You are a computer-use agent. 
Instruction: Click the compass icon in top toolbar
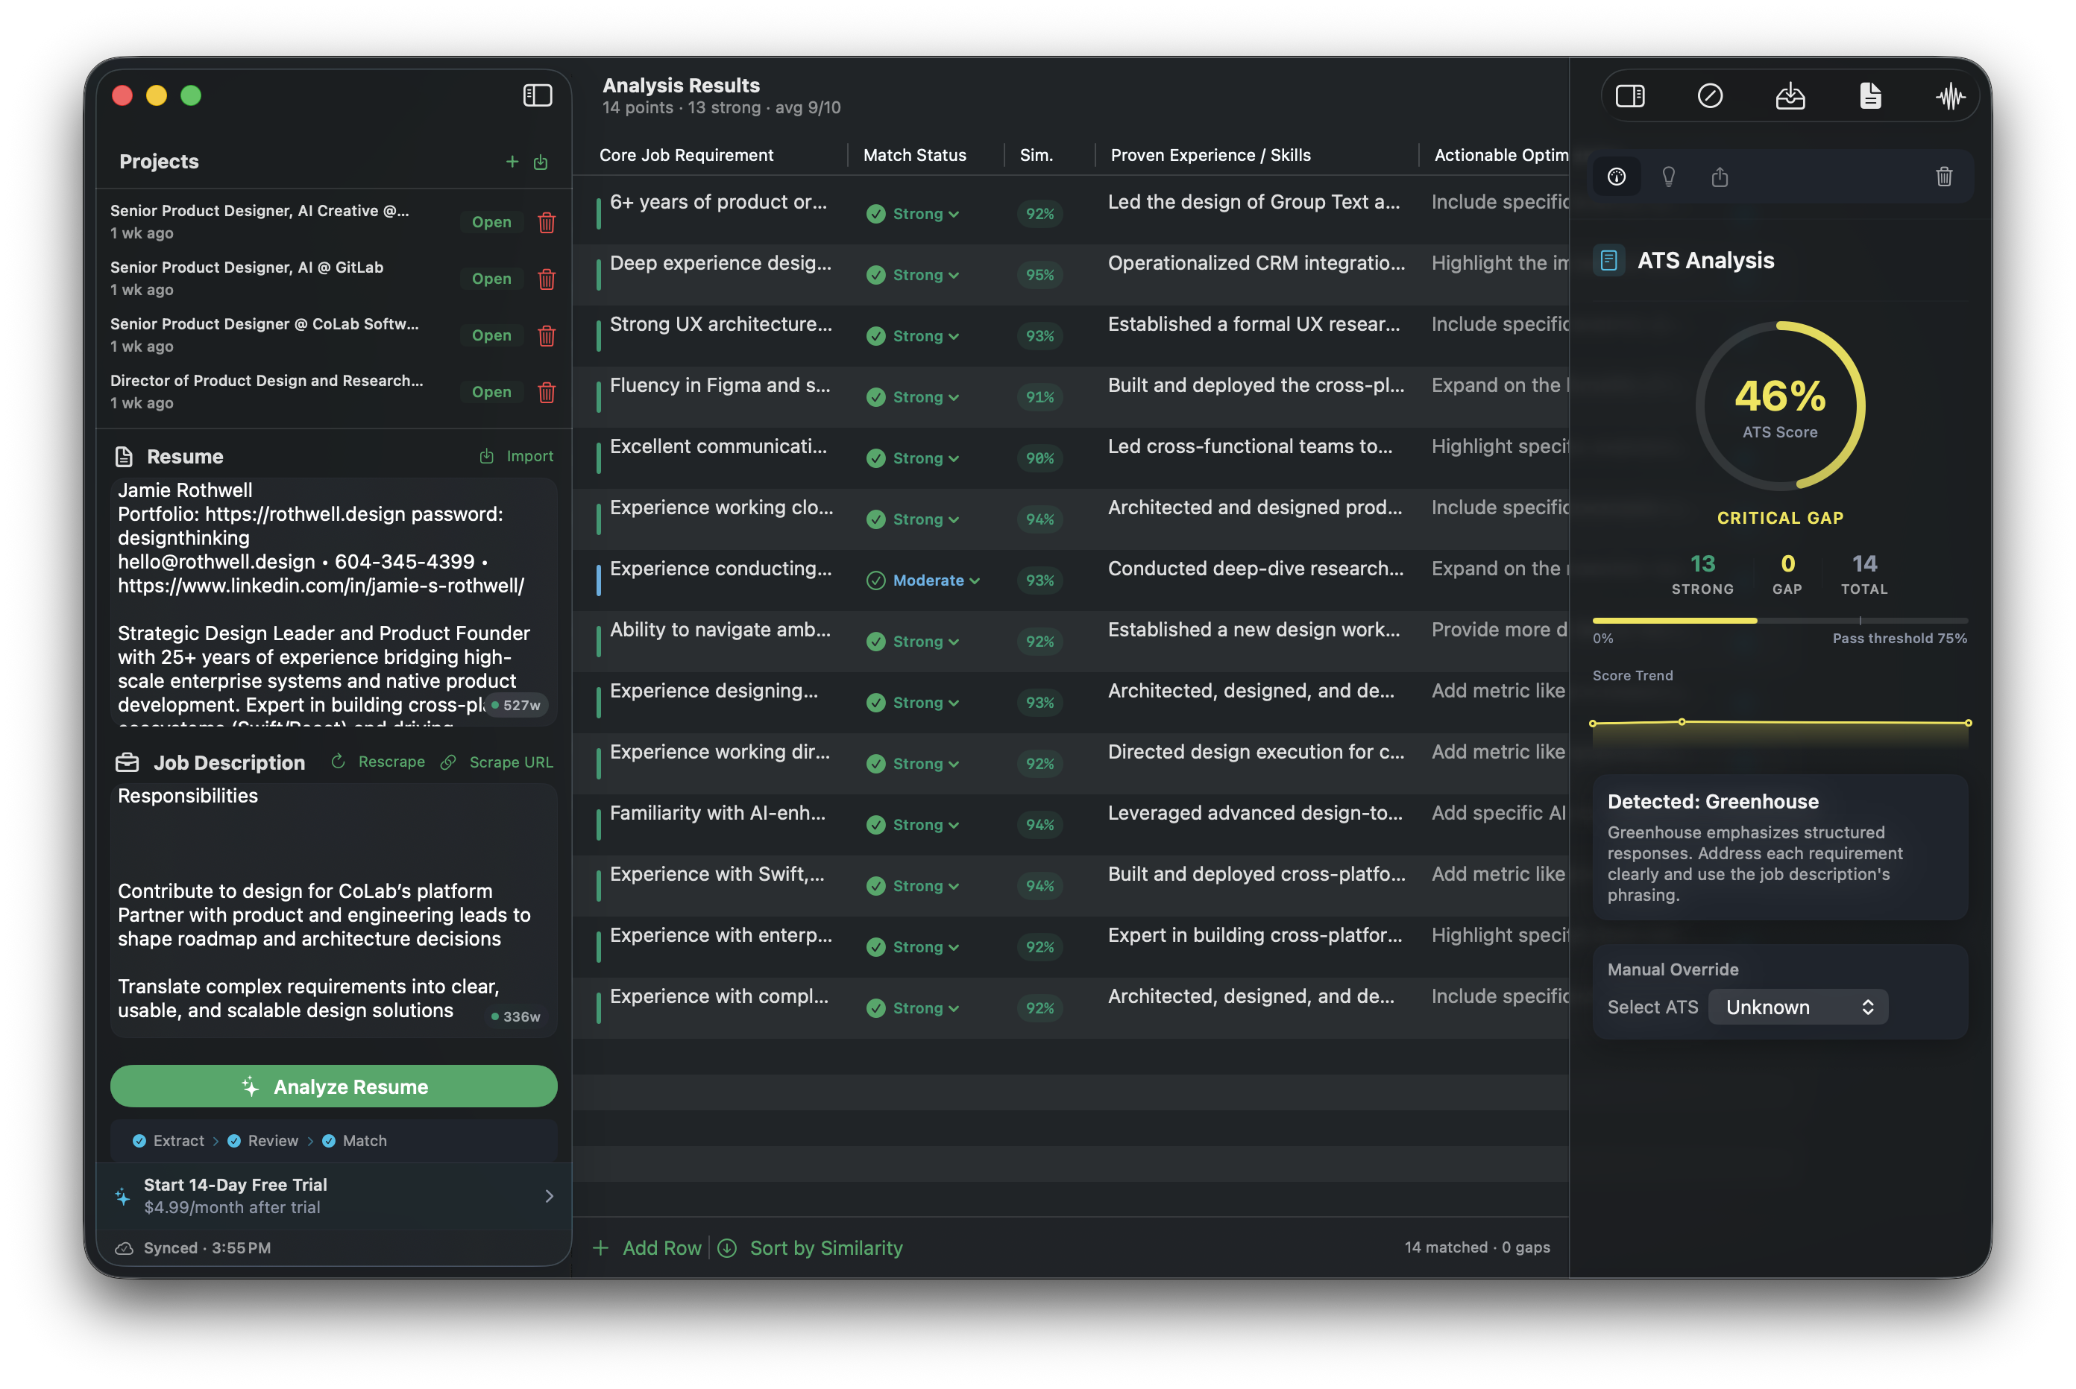point(1709,95)
